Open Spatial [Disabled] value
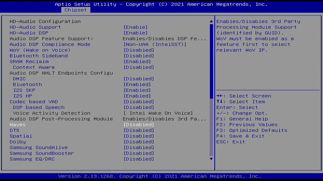 139,136
